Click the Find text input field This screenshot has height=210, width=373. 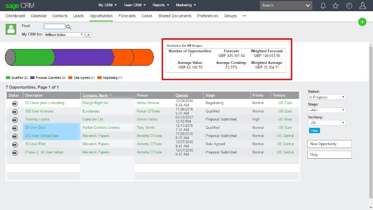(x=54, y=27)
